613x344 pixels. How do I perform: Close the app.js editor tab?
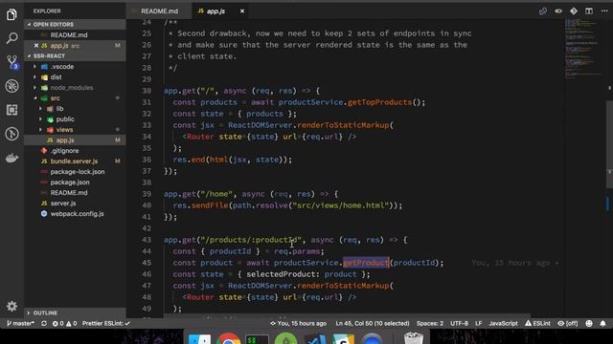tap(242, 11)
